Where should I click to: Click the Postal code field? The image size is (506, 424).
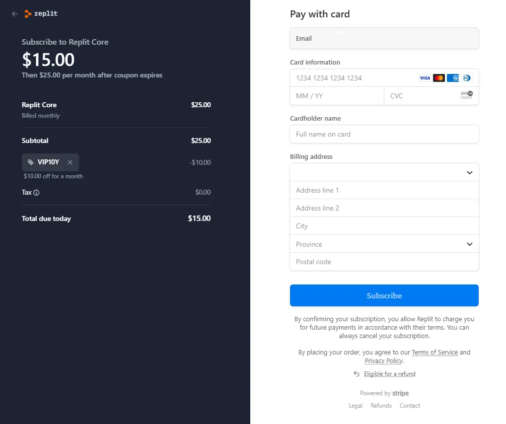(x=384, y=262)
